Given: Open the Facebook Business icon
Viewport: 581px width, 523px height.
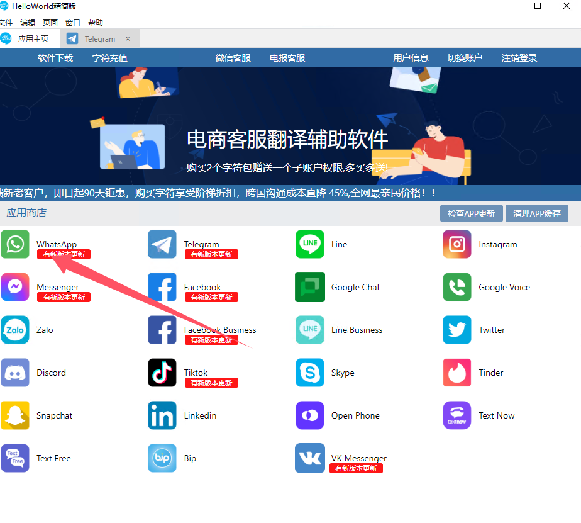Looking at the screenshot, I should point(162,329).
